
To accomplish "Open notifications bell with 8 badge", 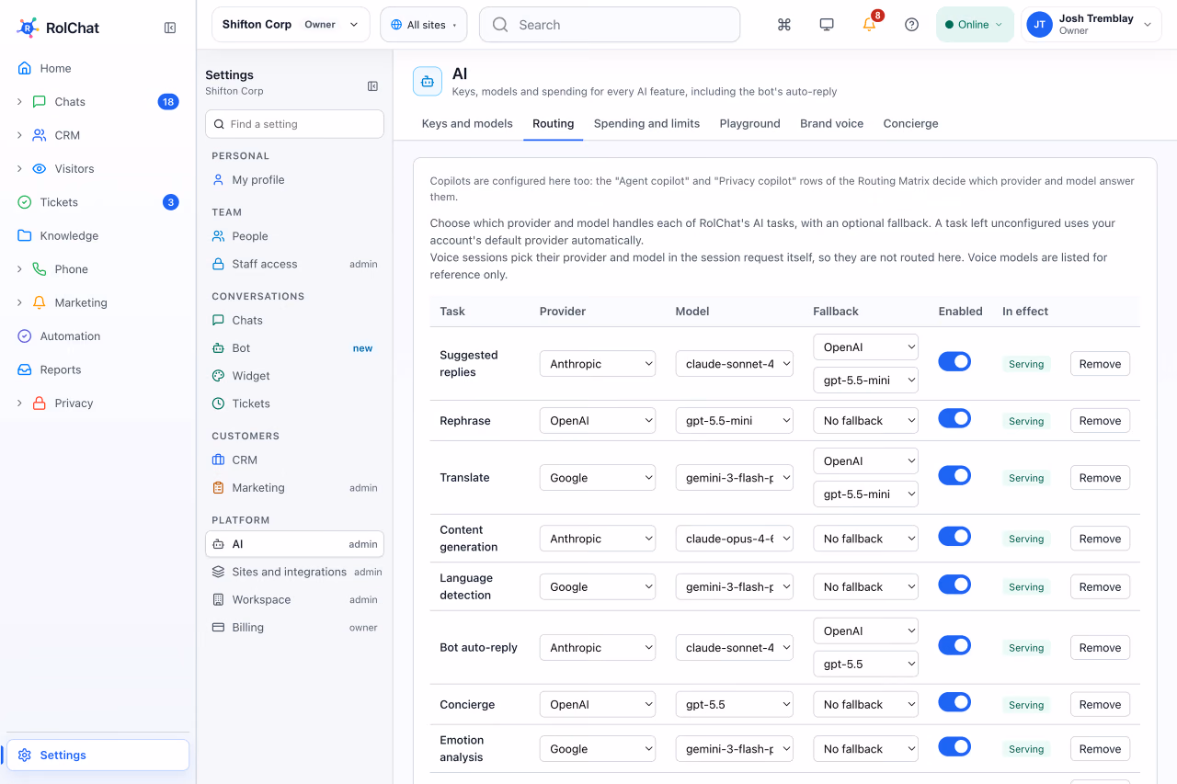I will tap(870, 24).
